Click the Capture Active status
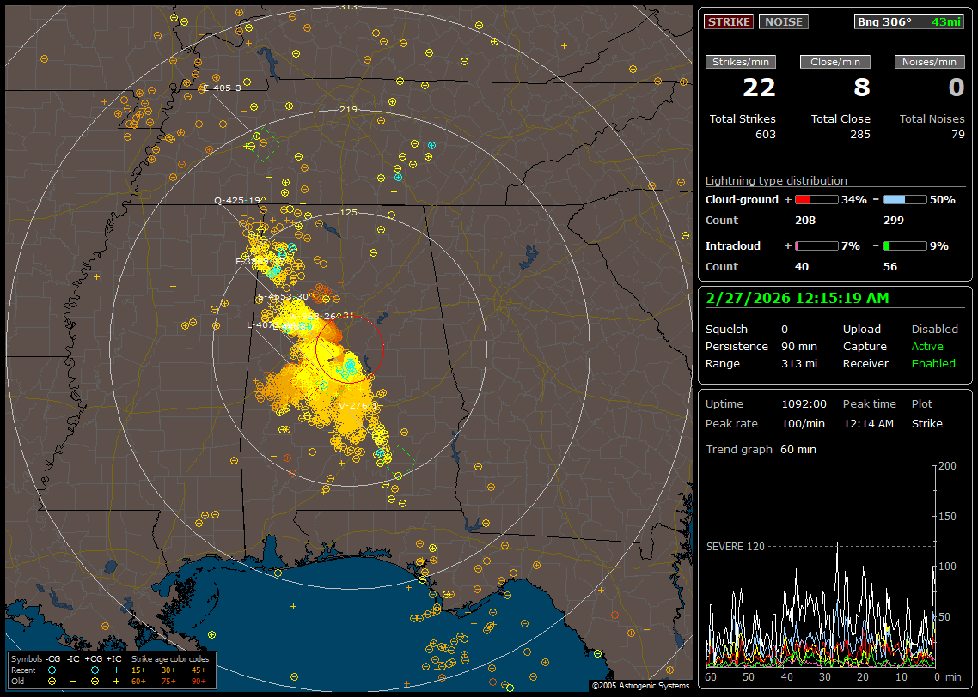This screenshot has height=697, width=978. tap(927, 347)
